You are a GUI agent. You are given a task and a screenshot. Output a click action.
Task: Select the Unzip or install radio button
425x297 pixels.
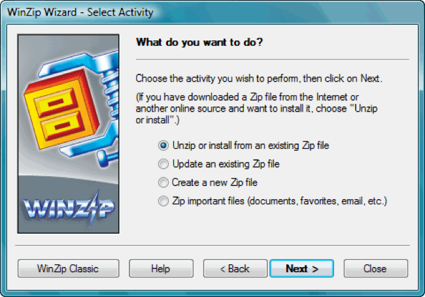(x=163, y=145)
